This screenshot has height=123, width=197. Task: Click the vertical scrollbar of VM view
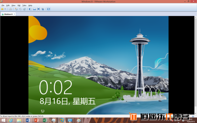tap(196, 65)
